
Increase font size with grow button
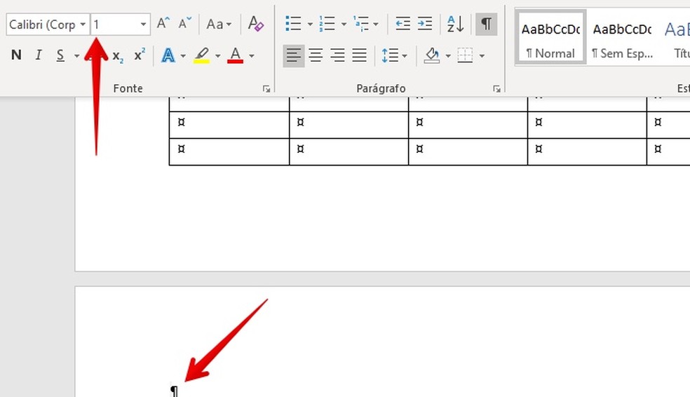(163, 23)
